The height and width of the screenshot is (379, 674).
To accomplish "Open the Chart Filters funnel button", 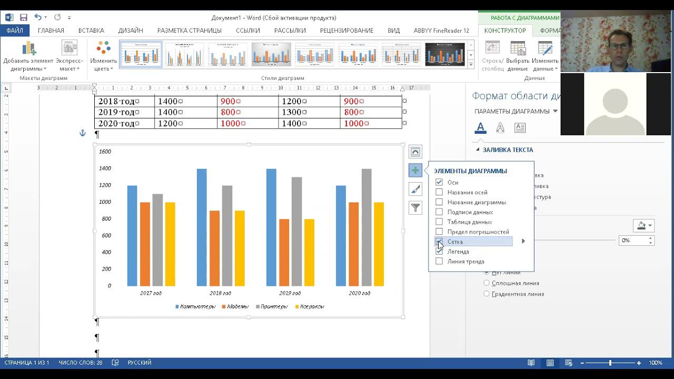I will (x=415, y=208).
